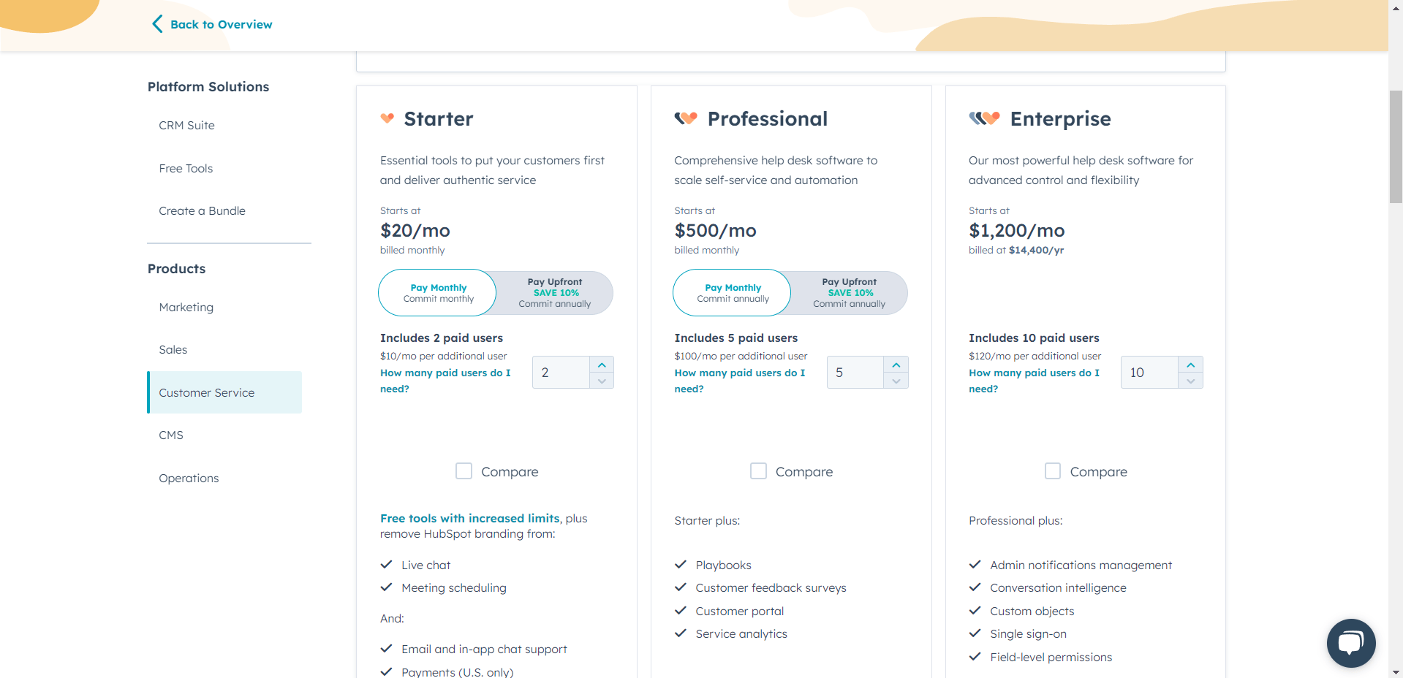
Task: Open the chat widget in the corner
Action: pos(1350,643)
